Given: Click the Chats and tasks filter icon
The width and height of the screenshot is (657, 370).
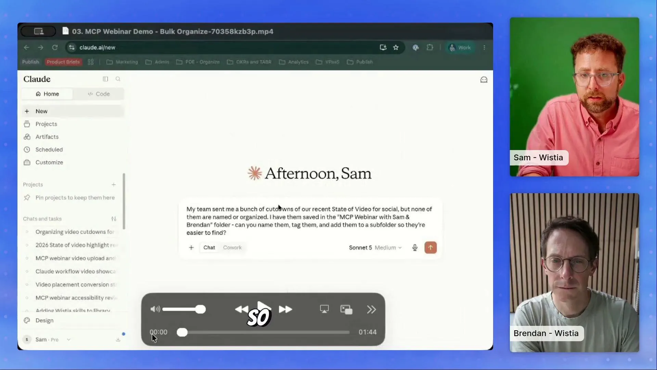Looking at the screenshot, I should click(114, 219).
